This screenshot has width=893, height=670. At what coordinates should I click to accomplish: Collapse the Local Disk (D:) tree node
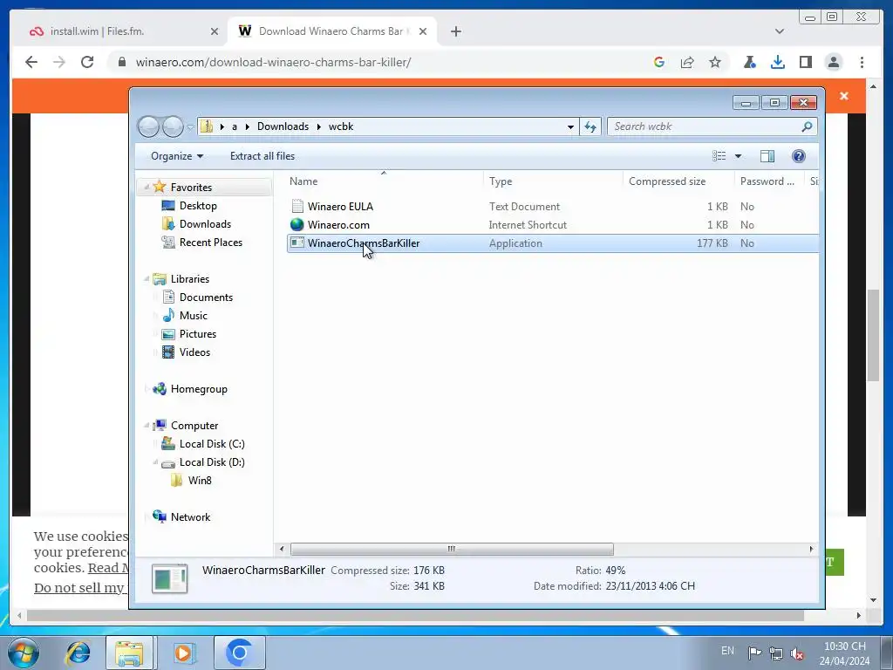[155, 462]
